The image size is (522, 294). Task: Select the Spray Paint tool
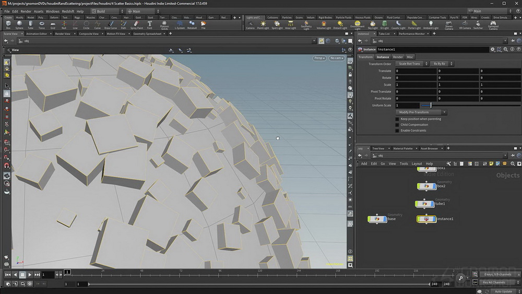point(136,25)
